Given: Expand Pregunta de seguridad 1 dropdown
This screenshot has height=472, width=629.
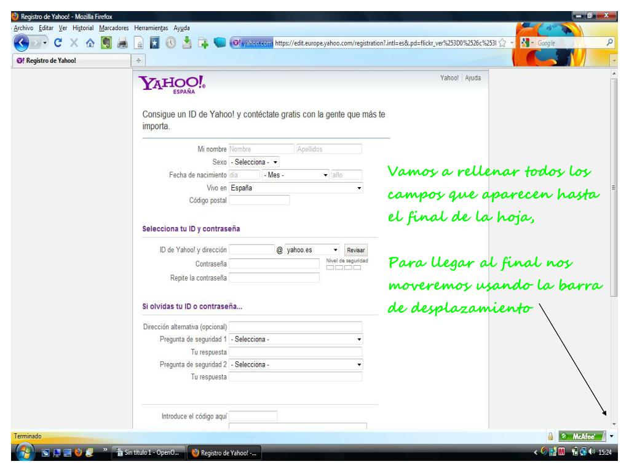Looking at the screenshot, I should click(x=296, y=339).
